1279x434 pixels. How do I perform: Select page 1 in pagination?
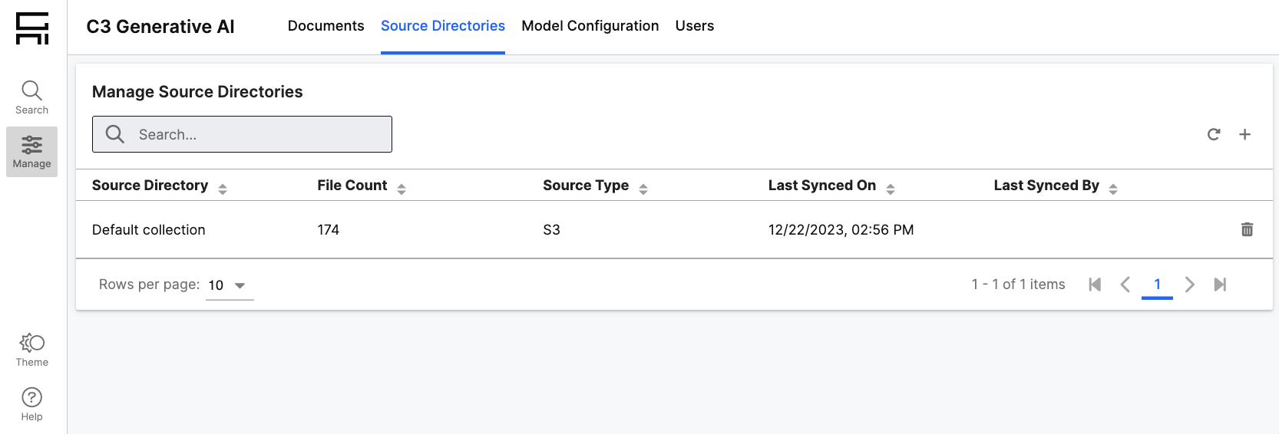click(1157, 284)
